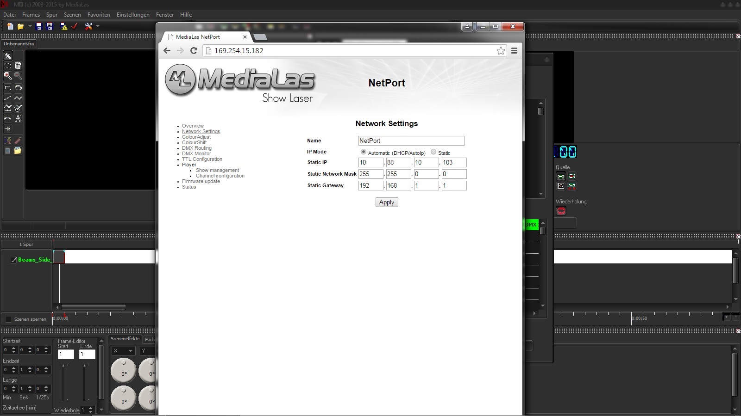Image resolution: width=741 pixels, height=416 pixels.
Task: Switch to the Unbenannt.fra tab
Action: [x=19, y=44]
